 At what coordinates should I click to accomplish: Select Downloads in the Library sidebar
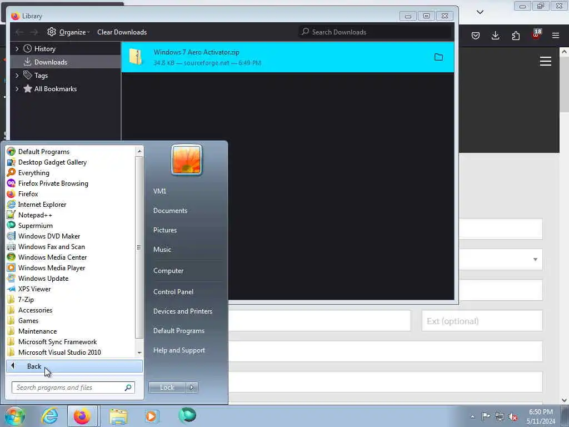pos(66,62)
